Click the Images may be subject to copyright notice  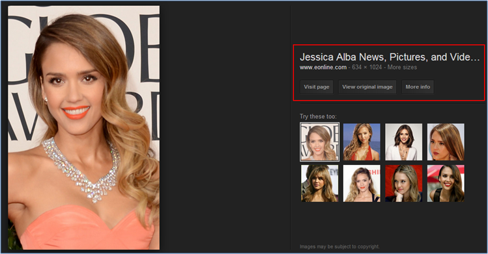click(x=339, y=247)
